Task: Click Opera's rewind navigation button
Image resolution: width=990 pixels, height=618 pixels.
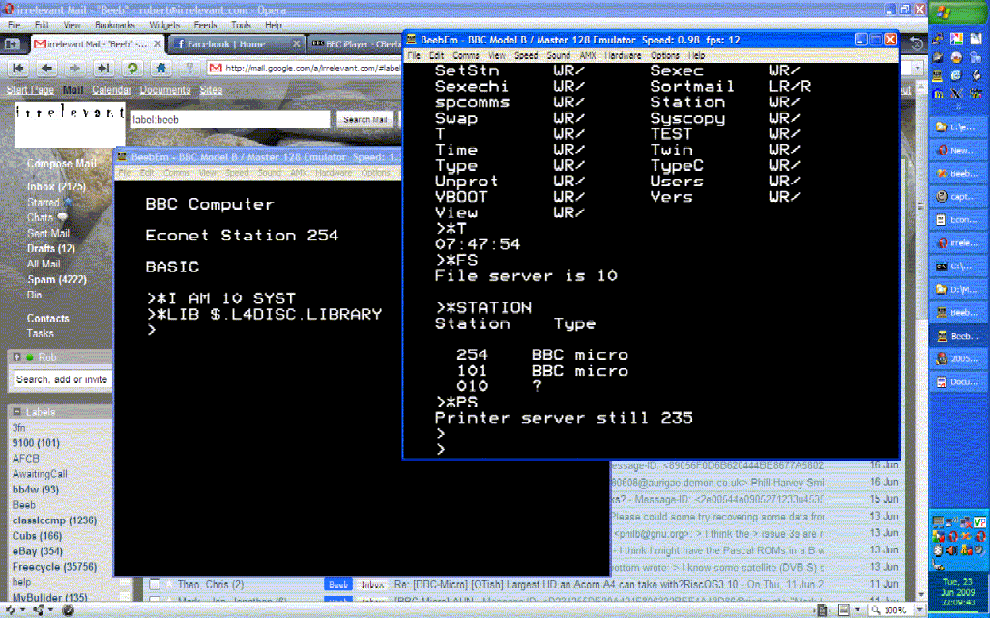Action: click(x=18, y=69)
